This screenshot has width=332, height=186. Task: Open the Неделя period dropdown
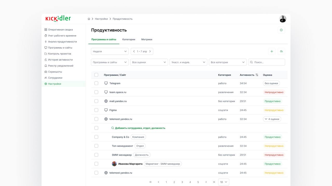(110, 52)
